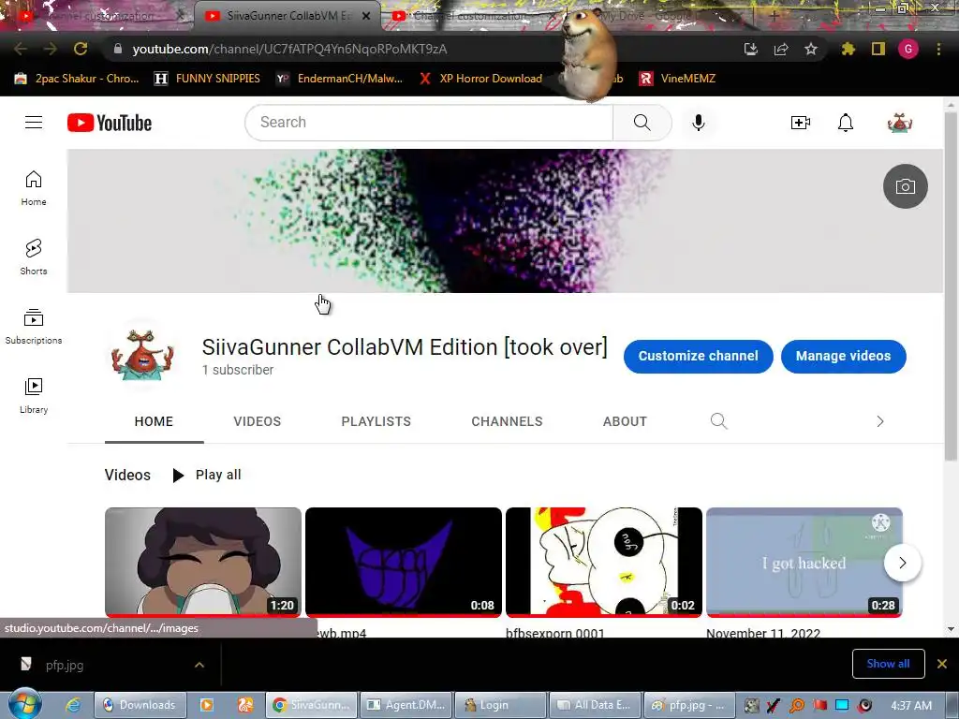This screenshot has height=719, width=959.
Task: Bookmark this page with the star icon
Action: click(x=810, y=49)
